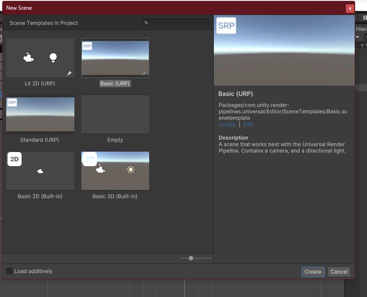
Task: Click the Scene Templates in Project header
Action: click(44, 23)
